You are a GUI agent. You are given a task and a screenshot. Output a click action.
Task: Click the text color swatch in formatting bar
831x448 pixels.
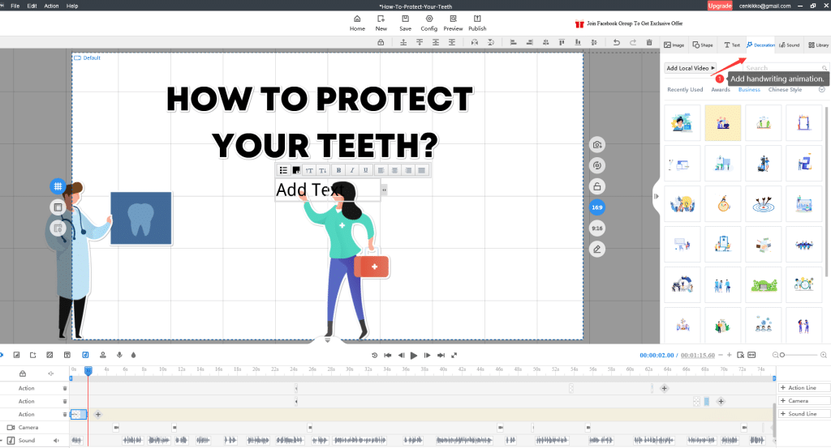click(x=297, y=170)
